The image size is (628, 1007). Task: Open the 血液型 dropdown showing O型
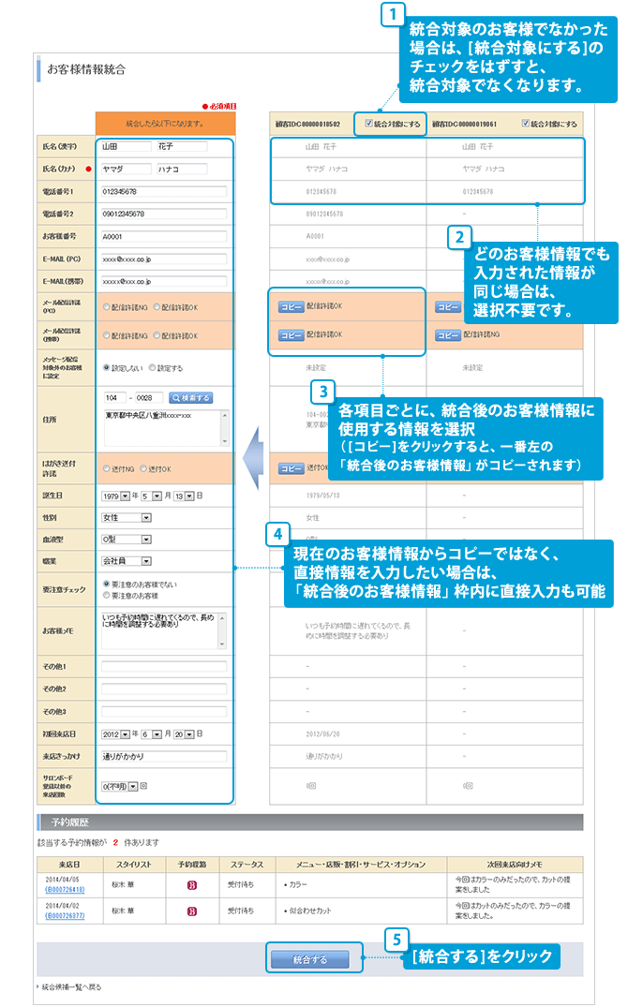[145, 539]
